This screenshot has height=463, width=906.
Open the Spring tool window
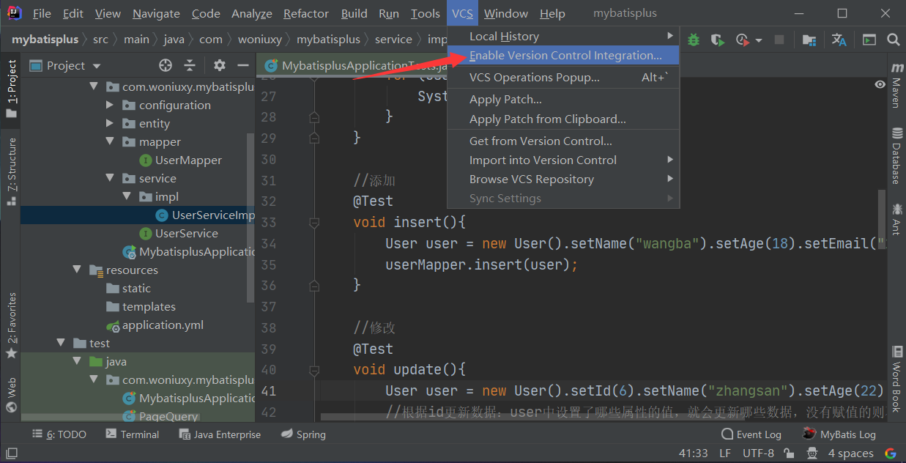(304, 434)
